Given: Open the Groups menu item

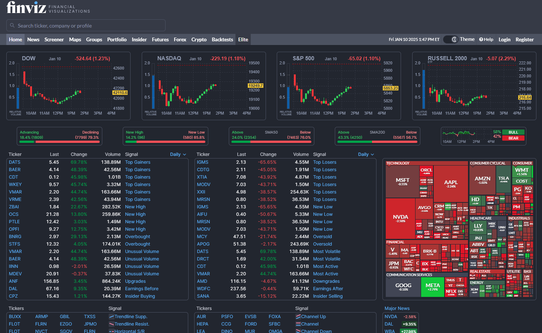Looking at the screenshot, I should tap(94, 39).
